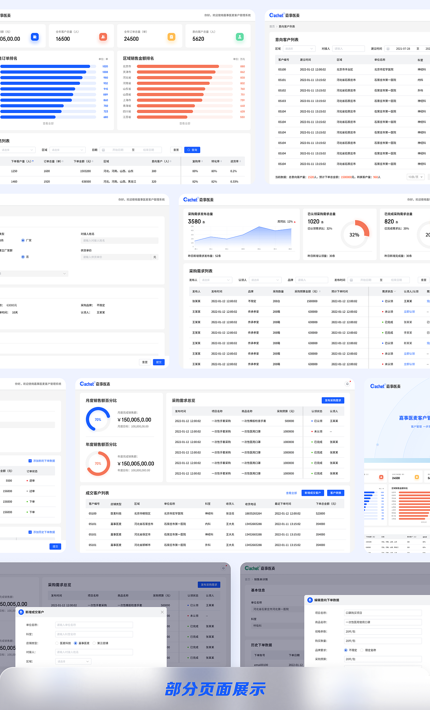Click the 70% monthly sales ring

point(98,419)
